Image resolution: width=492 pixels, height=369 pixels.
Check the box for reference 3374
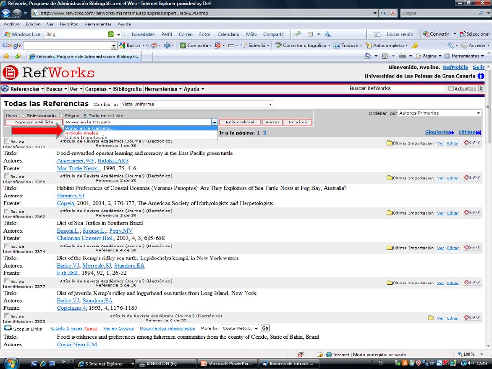[6, 246]
